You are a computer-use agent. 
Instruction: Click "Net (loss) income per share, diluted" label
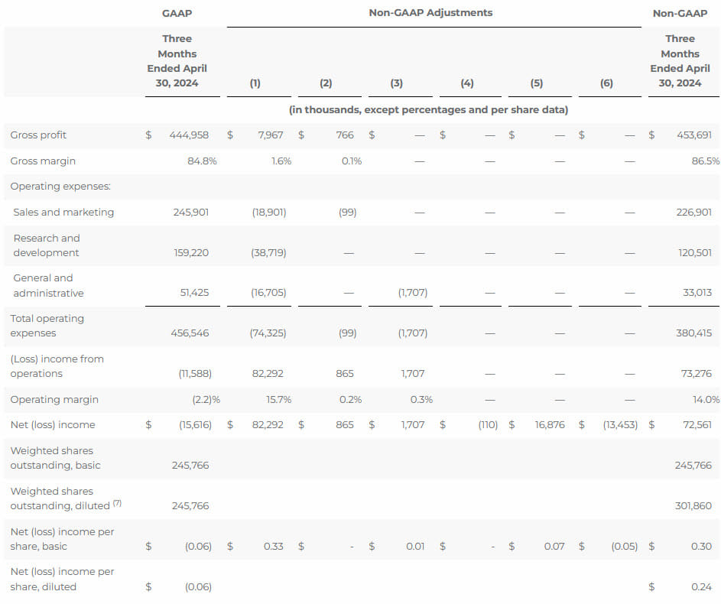pos(62,580)
